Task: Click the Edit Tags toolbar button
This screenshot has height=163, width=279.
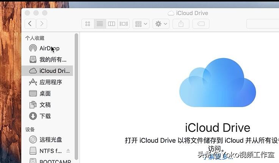Action: [201, 24]
